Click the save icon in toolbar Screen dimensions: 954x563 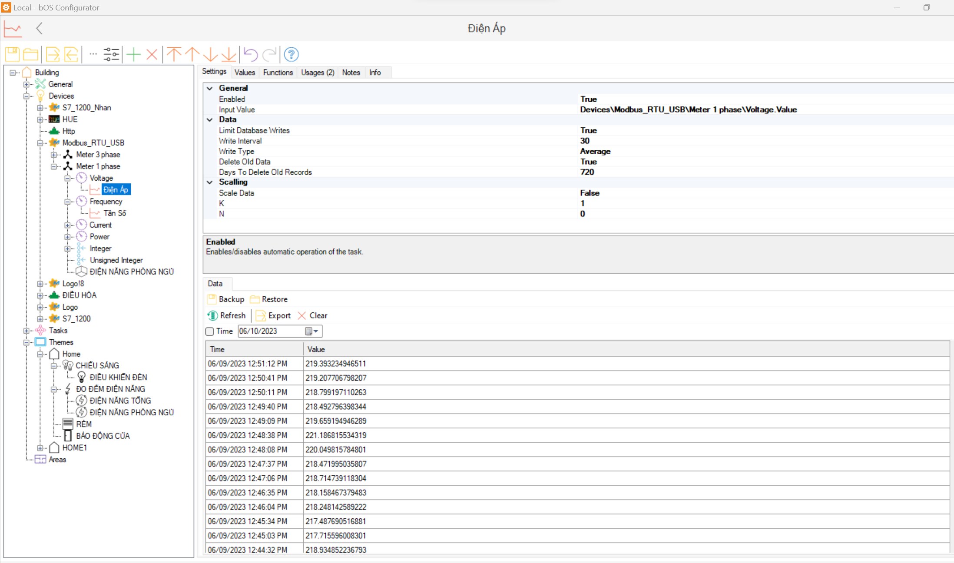[x=12, y=54]
